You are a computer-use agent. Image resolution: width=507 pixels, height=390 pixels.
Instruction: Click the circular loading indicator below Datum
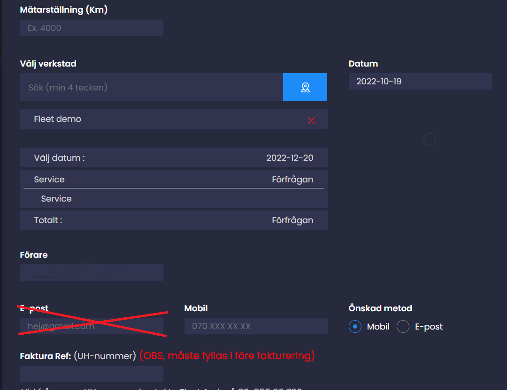click(430, 139)
